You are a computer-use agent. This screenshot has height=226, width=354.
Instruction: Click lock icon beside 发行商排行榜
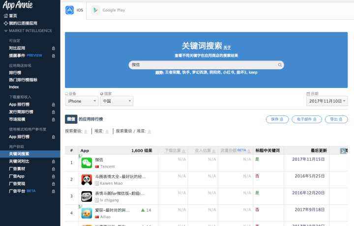tap(54, 112)
